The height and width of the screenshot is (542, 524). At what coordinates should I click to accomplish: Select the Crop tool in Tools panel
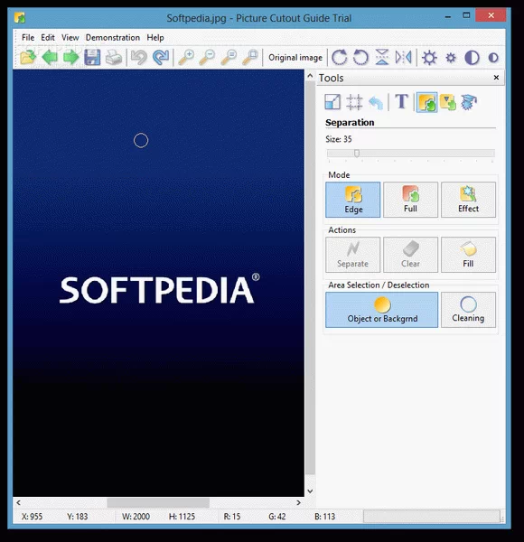pos(354,102)
